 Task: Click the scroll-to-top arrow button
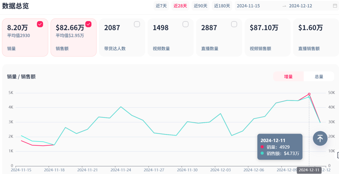pyautogui.click(x=320, y=138)
